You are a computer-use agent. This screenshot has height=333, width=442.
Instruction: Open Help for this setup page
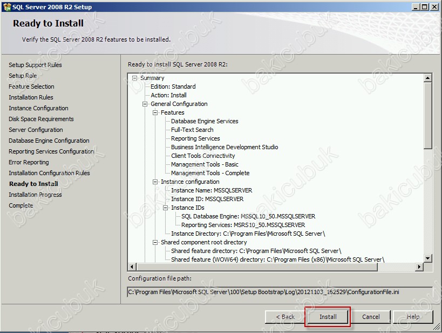tap(413, 317)
